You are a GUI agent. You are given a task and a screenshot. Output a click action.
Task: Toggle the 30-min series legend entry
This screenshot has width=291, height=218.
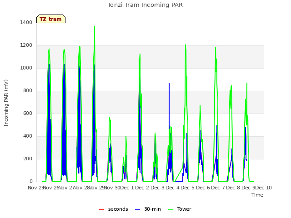click(x=148, y=209)
